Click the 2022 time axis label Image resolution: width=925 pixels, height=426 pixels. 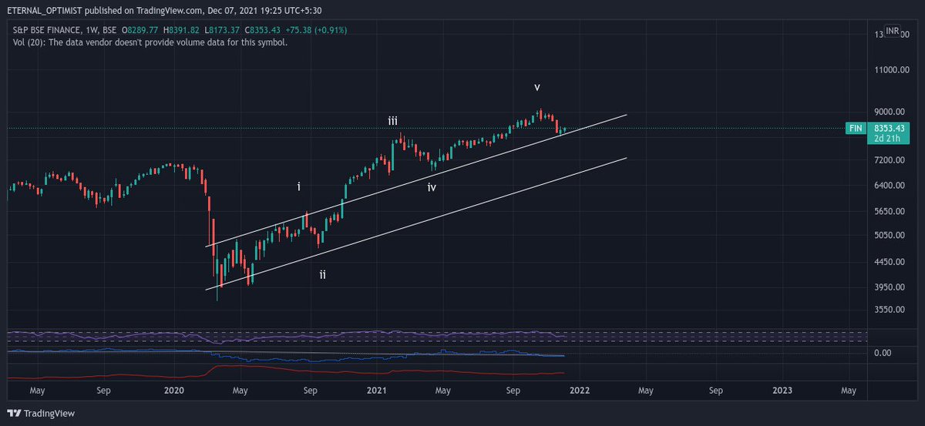[579, 391]
